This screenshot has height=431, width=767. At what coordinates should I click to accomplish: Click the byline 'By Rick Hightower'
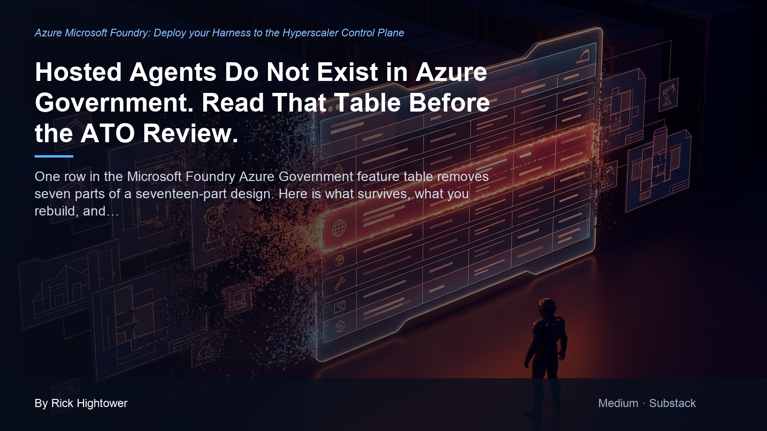click(81, 403)
